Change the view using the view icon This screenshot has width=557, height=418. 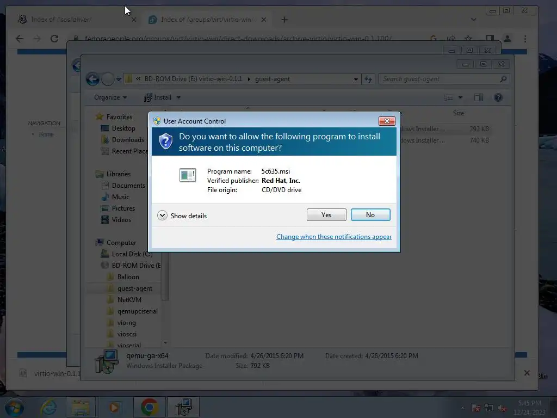tap(449, 97)
